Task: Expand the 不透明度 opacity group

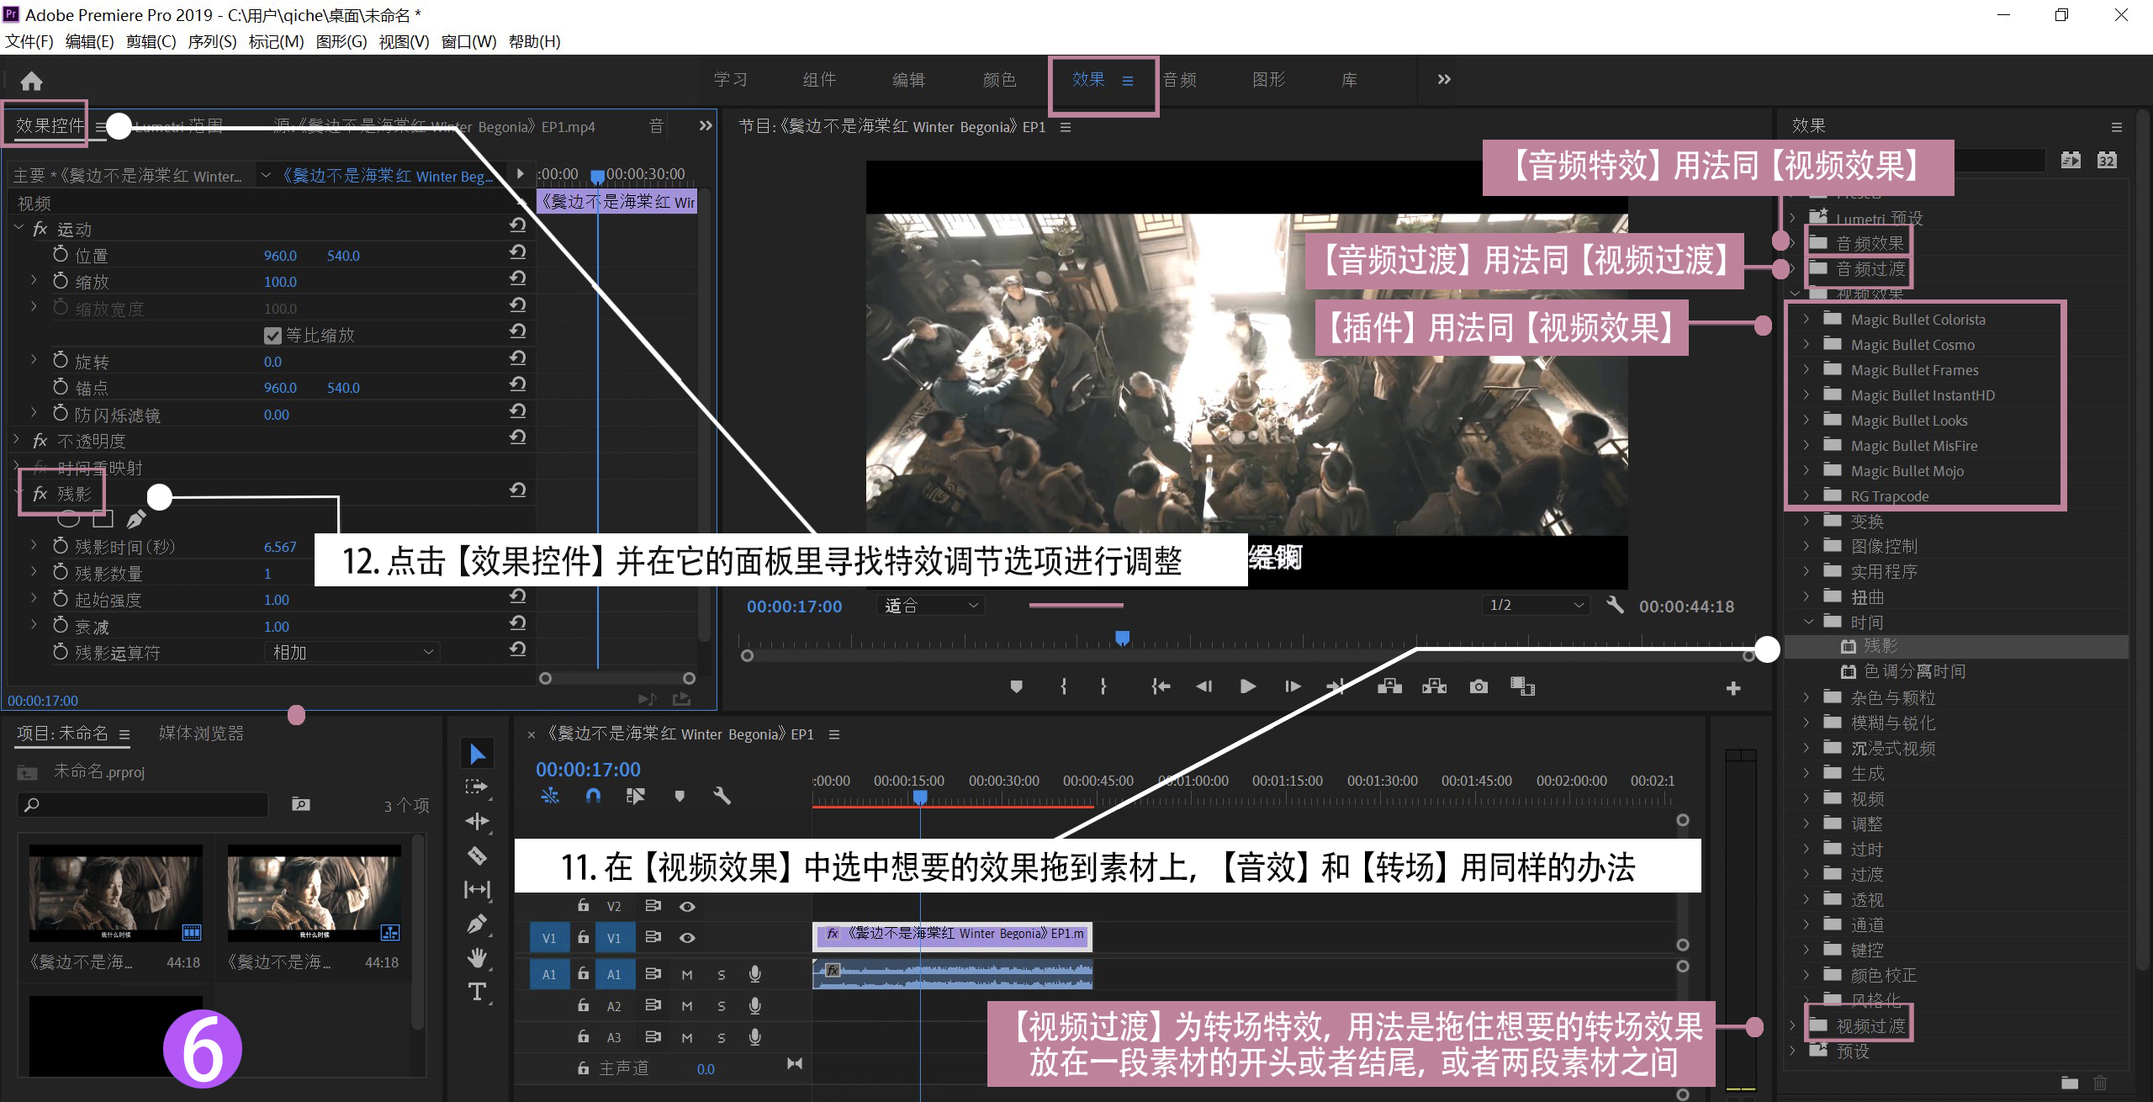Action: click(17, 439)
